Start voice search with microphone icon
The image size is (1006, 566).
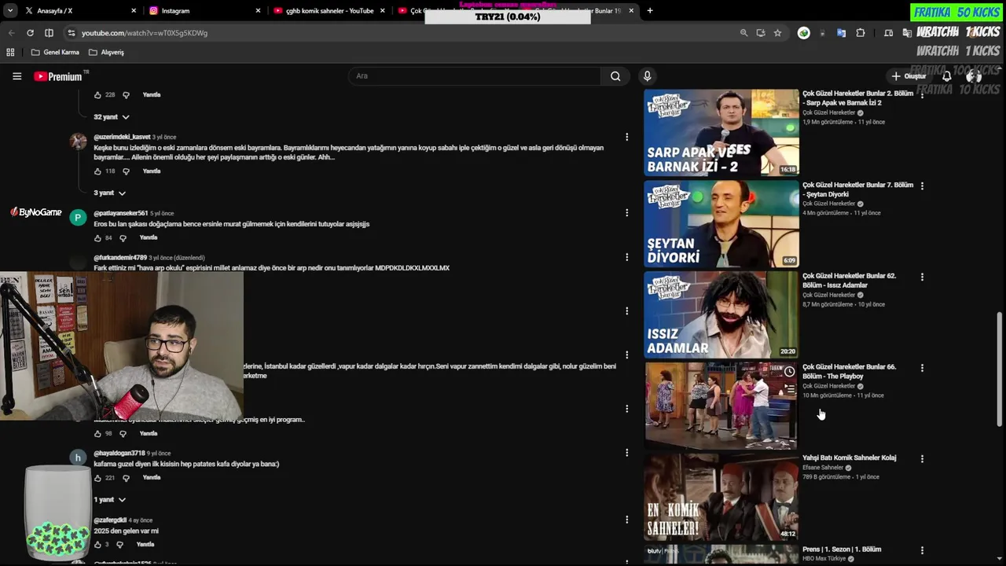pos(647,76)
